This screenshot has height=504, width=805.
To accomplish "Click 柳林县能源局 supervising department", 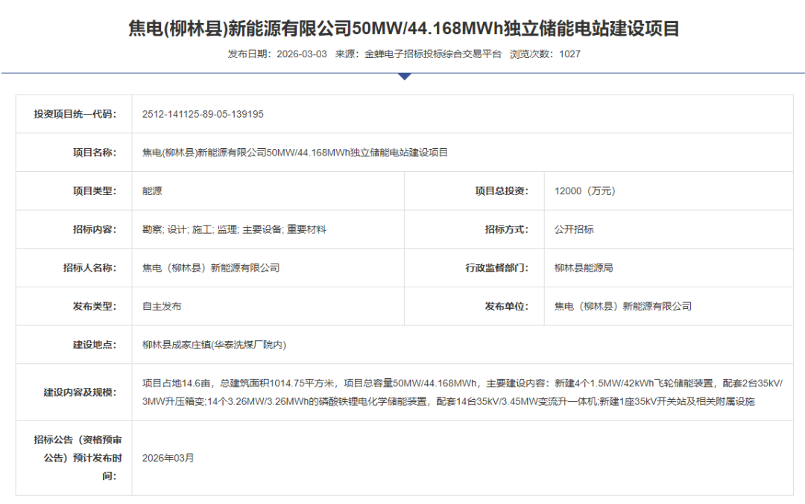I will [x=584, y=268].
